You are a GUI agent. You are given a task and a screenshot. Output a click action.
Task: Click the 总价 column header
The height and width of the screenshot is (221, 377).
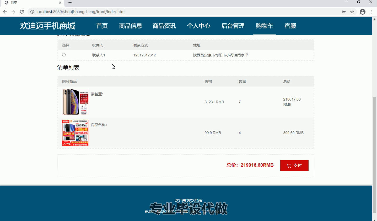tap(287, 82)
